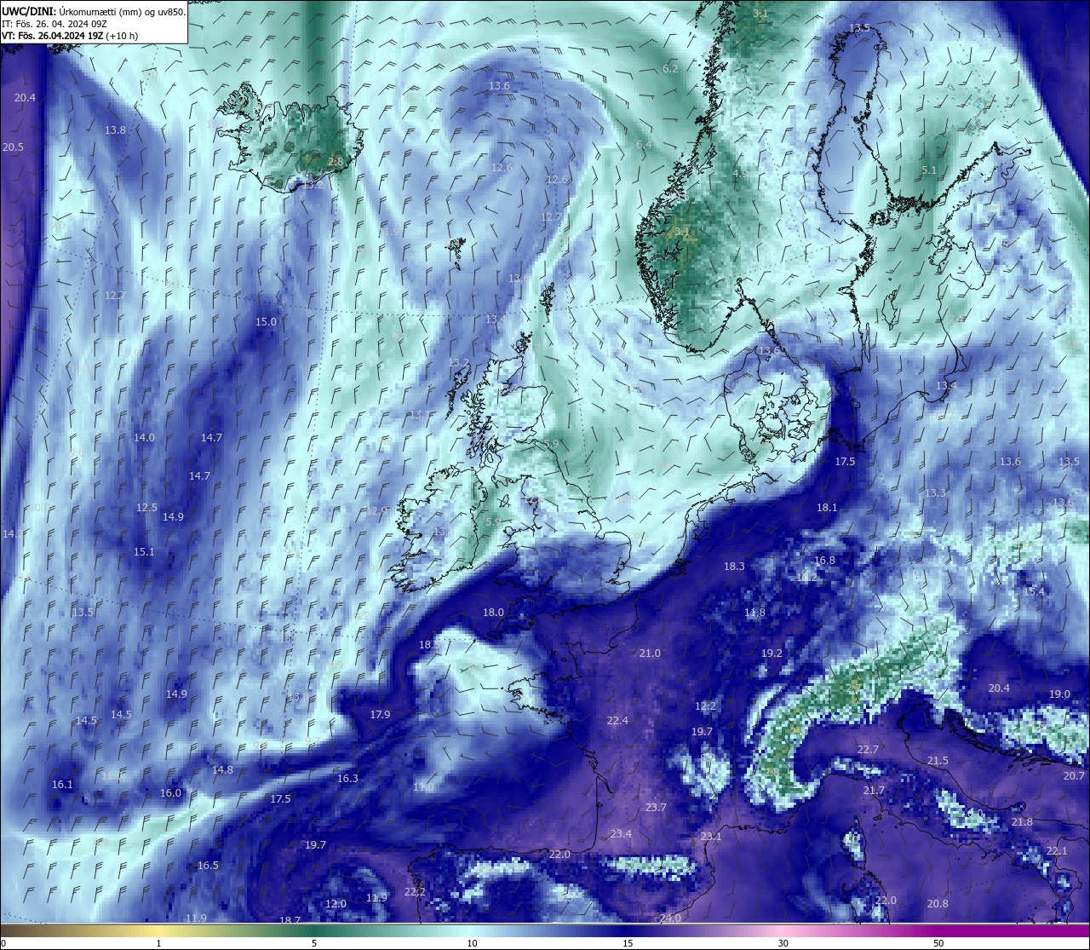
Task: Click the legend tick label "1"
Action: tap(159, 943)
